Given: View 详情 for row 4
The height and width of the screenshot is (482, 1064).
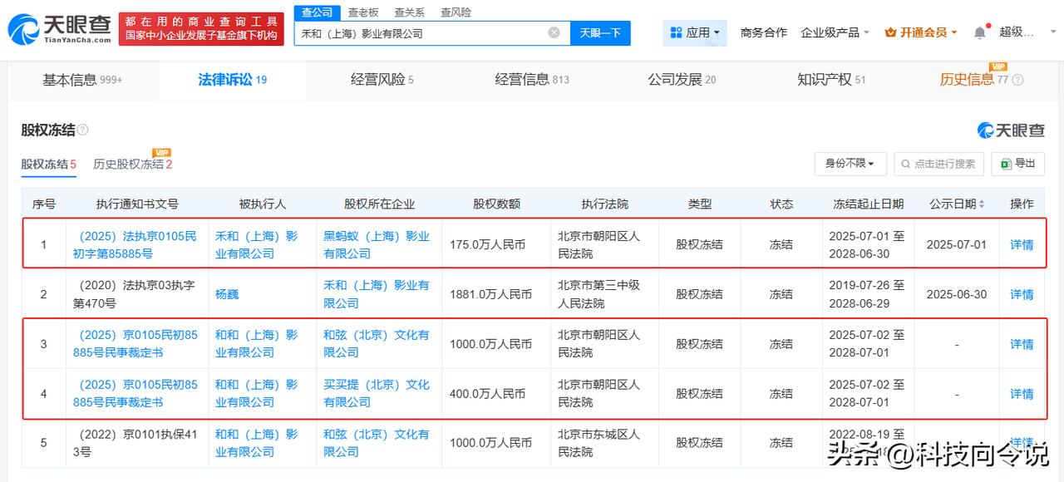Looking at the screenshot, I should [x=1022, y=394].
